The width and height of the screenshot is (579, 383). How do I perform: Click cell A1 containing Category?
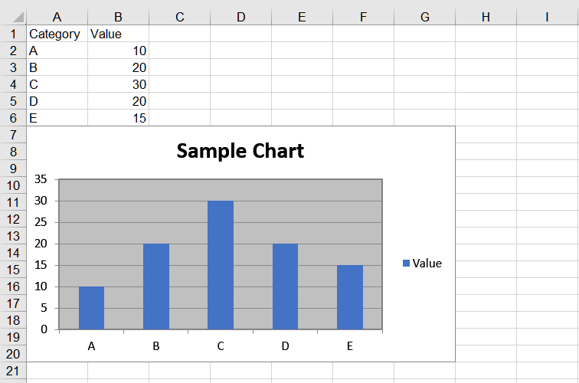57,34
